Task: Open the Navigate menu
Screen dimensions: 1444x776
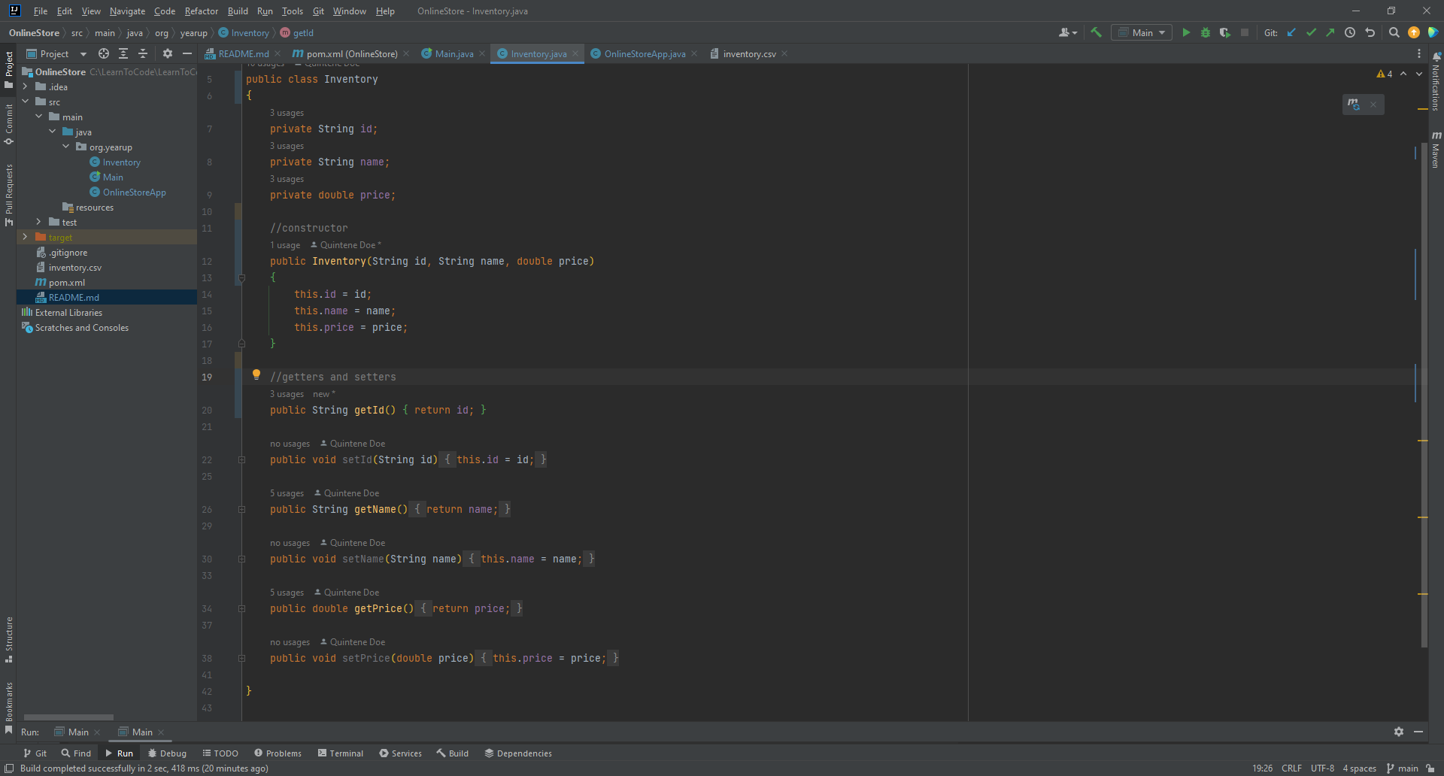Action: point(127,11)
